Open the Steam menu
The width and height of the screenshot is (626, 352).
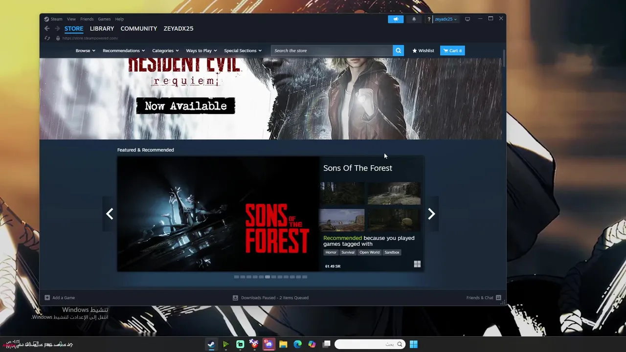[57, 19]
